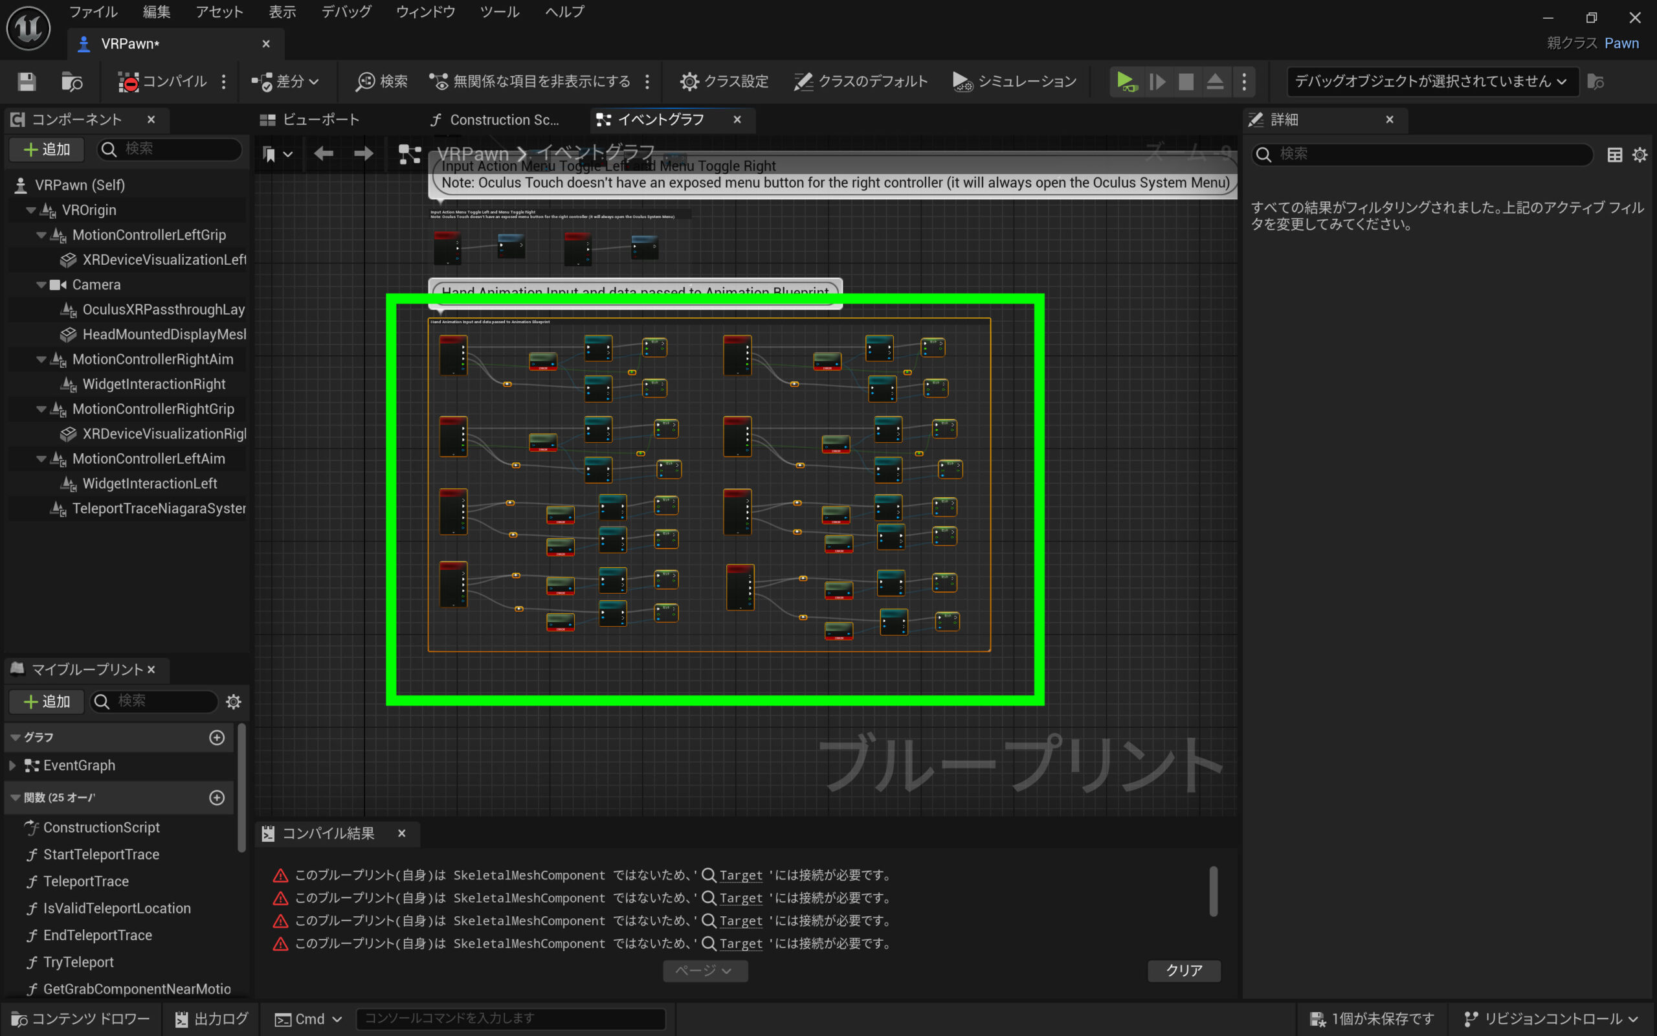This screenshot has width=1657, height=1036.
Task: Navigate back with the left arrow
Action: (x=323, y=153)
